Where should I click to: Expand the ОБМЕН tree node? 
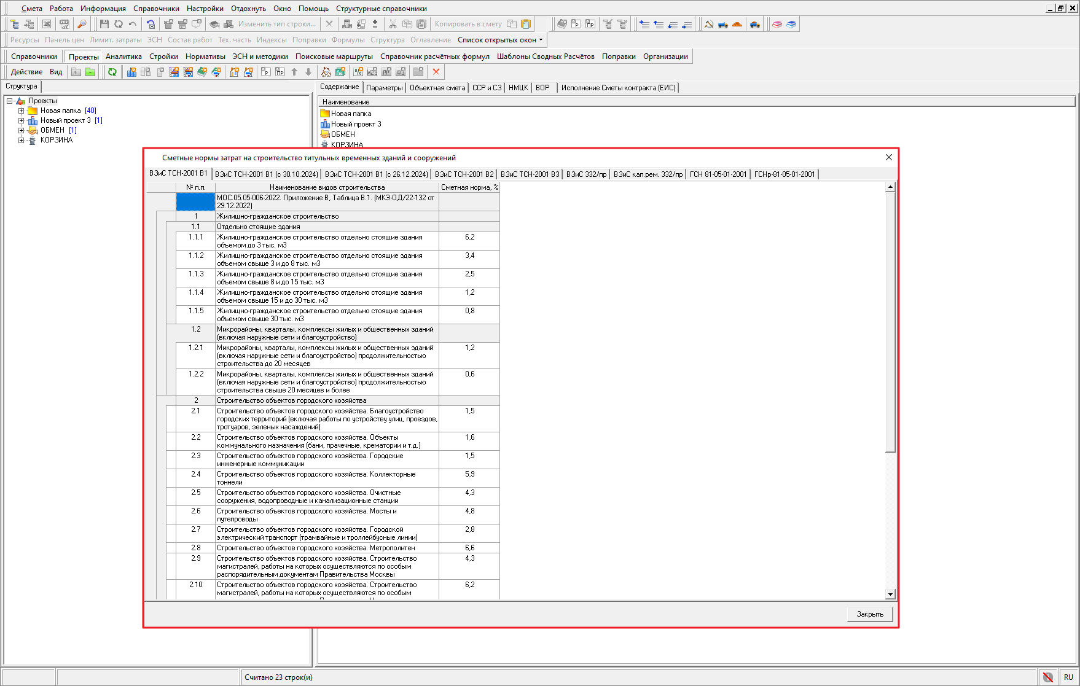(x=21, y=130)
